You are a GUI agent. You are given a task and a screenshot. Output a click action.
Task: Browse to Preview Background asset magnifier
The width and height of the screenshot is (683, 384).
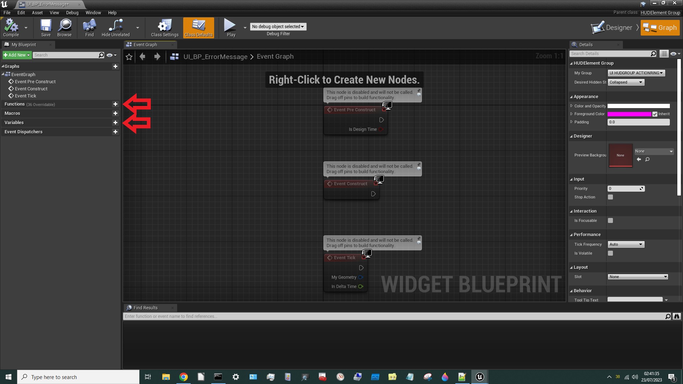click(x=647, y=160)
